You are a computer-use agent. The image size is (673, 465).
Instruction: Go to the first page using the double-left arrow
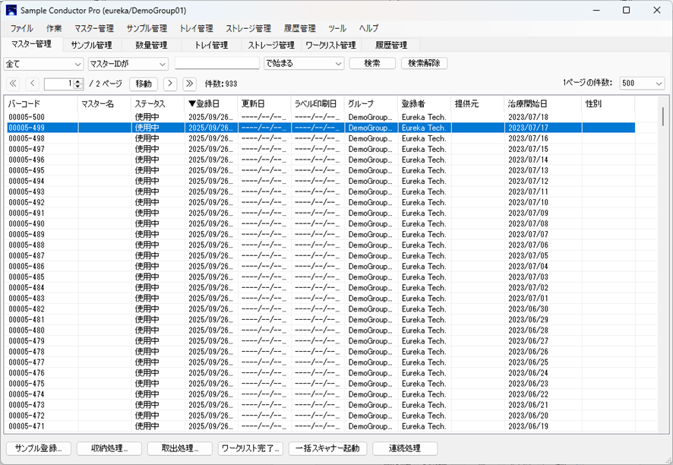[14, 84]
